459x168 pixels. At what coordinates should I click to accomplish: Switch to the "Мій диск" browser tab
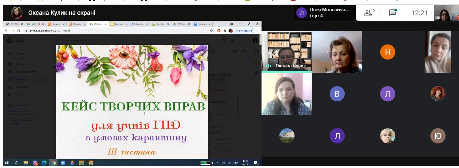click(x=181, y=24)
